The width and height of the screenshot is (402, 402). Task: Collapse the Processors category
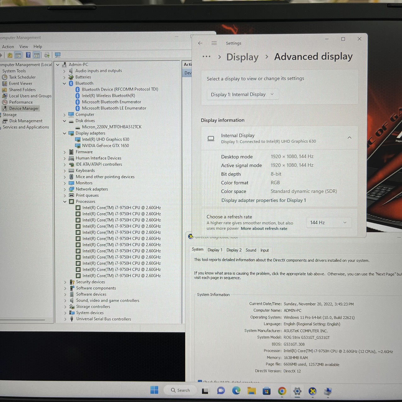(65, 202)
